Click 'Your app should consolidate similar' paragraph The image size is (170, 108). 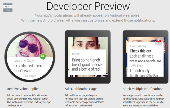click(143, 100)
